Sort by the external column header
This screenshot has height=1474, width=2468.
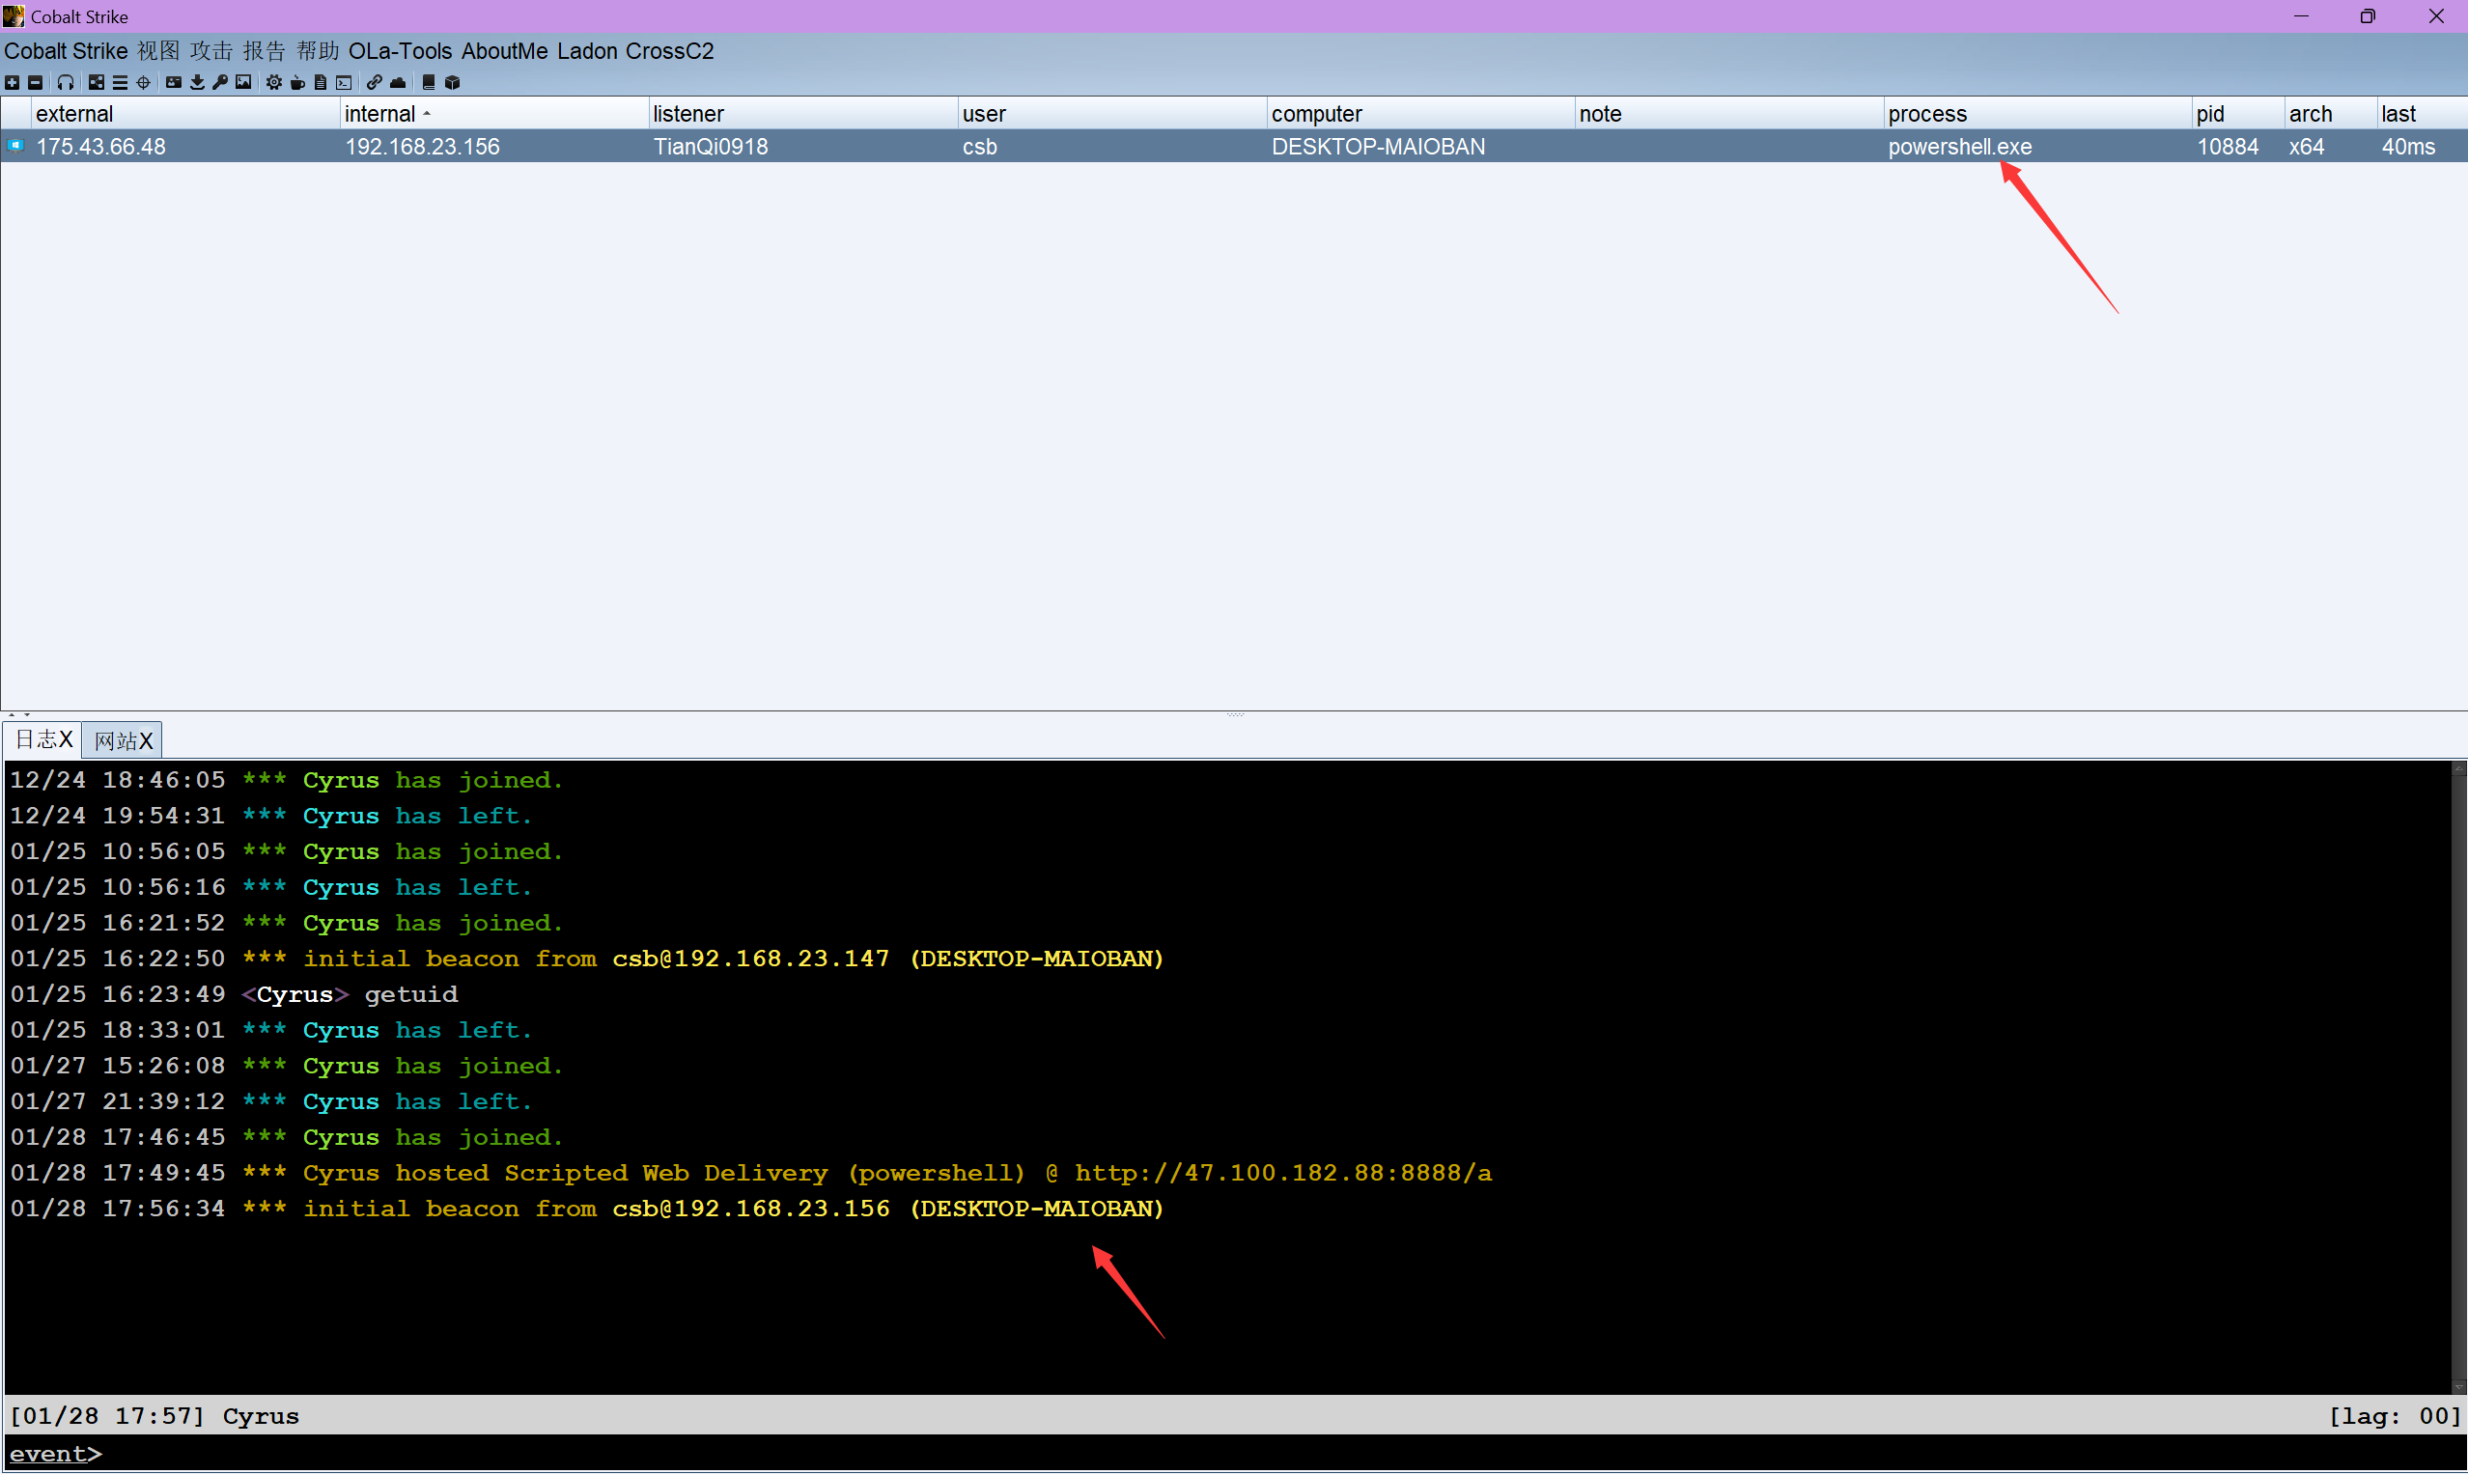185,113
